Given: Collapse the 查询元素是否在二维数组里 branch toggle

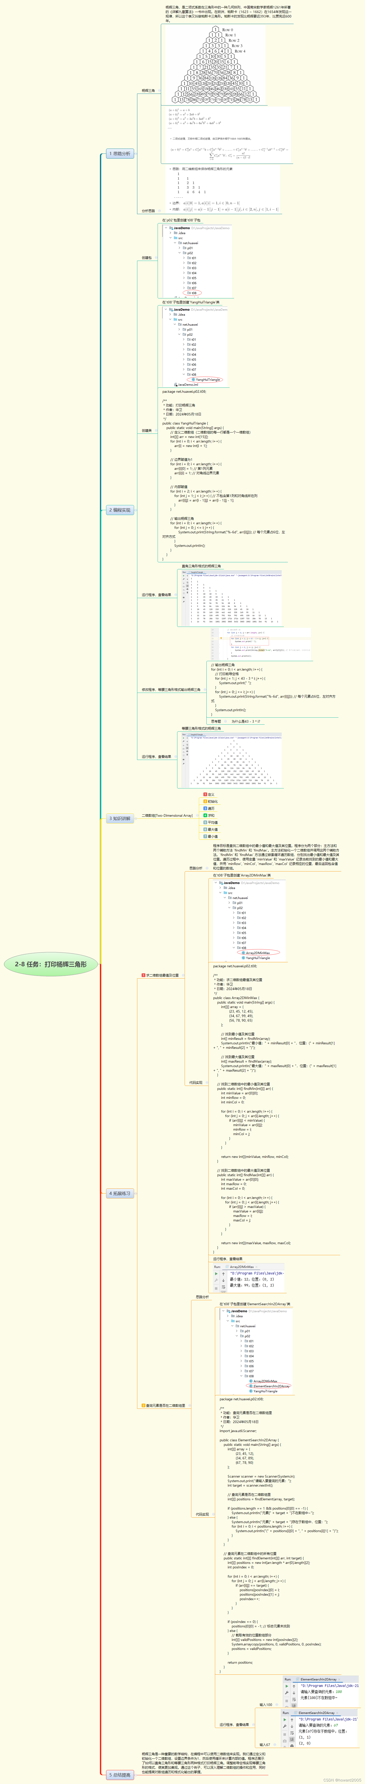Looking at the screenshot, I should click(190, 1406).
